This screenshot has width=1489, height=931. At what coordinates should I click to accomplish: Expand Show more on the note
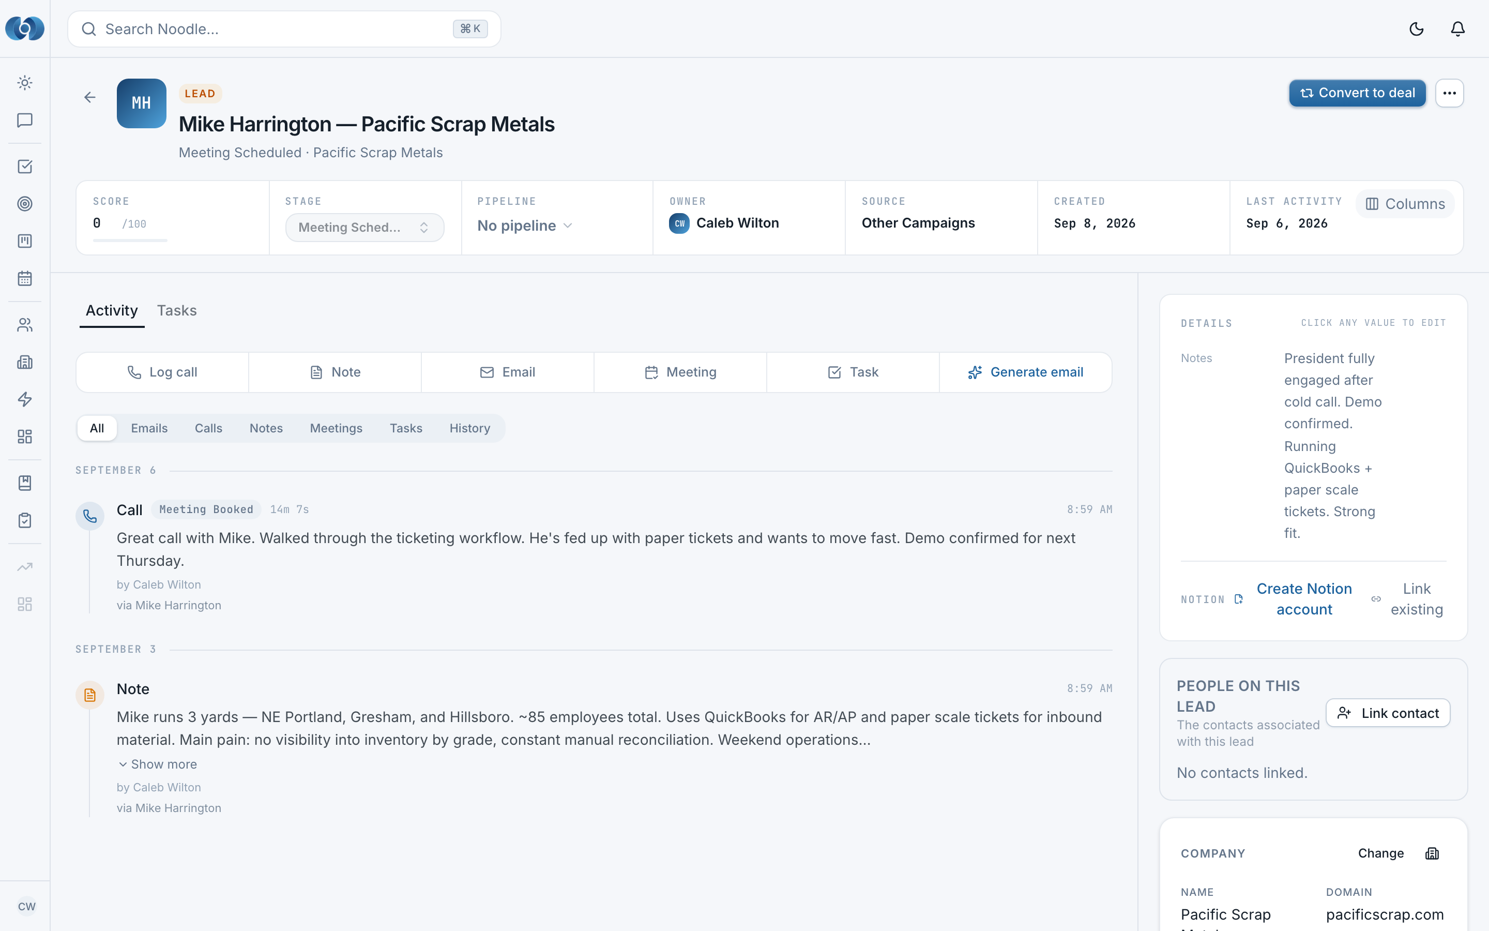pos(158,764)
